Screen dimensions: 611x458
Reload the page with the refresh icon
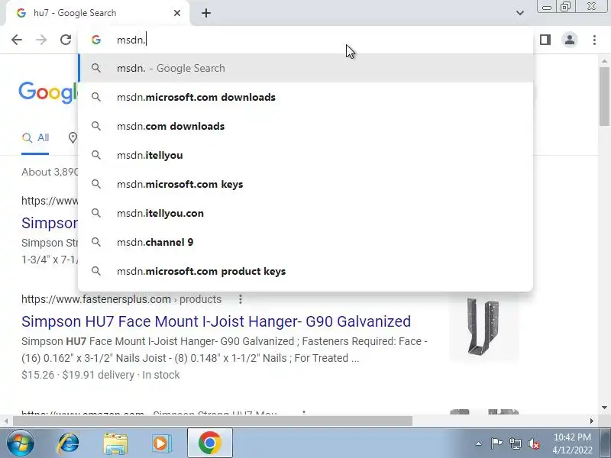coord(66,40)
